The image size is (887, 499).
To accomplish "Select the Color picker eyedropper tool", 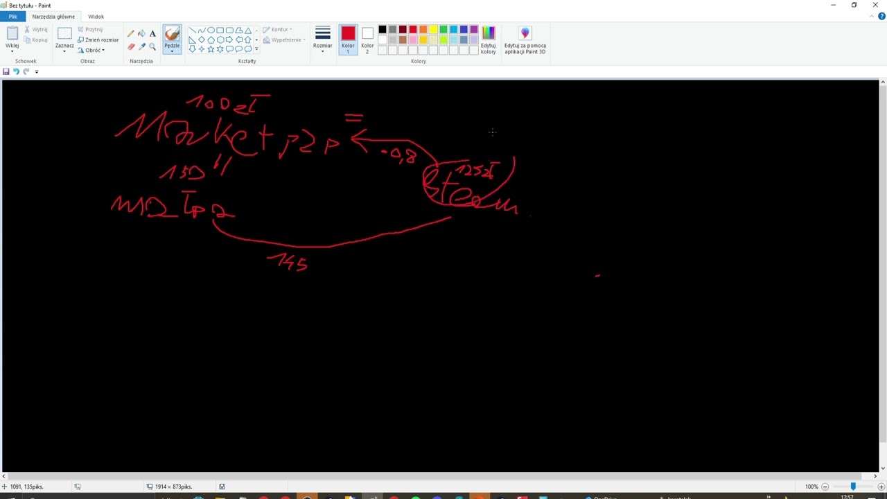I will (142, 46).
